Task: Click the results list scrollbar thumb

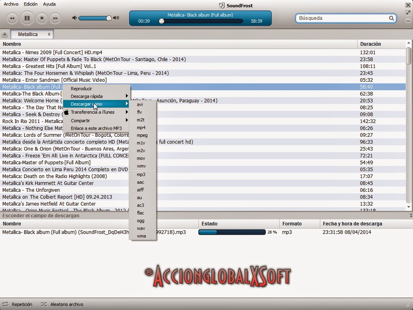Action: pyautogui.click(x=409, y=56)
